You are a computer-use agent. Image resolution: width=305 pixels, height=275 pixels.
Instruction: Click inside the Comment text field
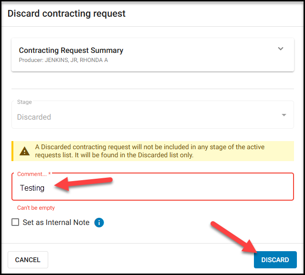[x=153, y=187]
